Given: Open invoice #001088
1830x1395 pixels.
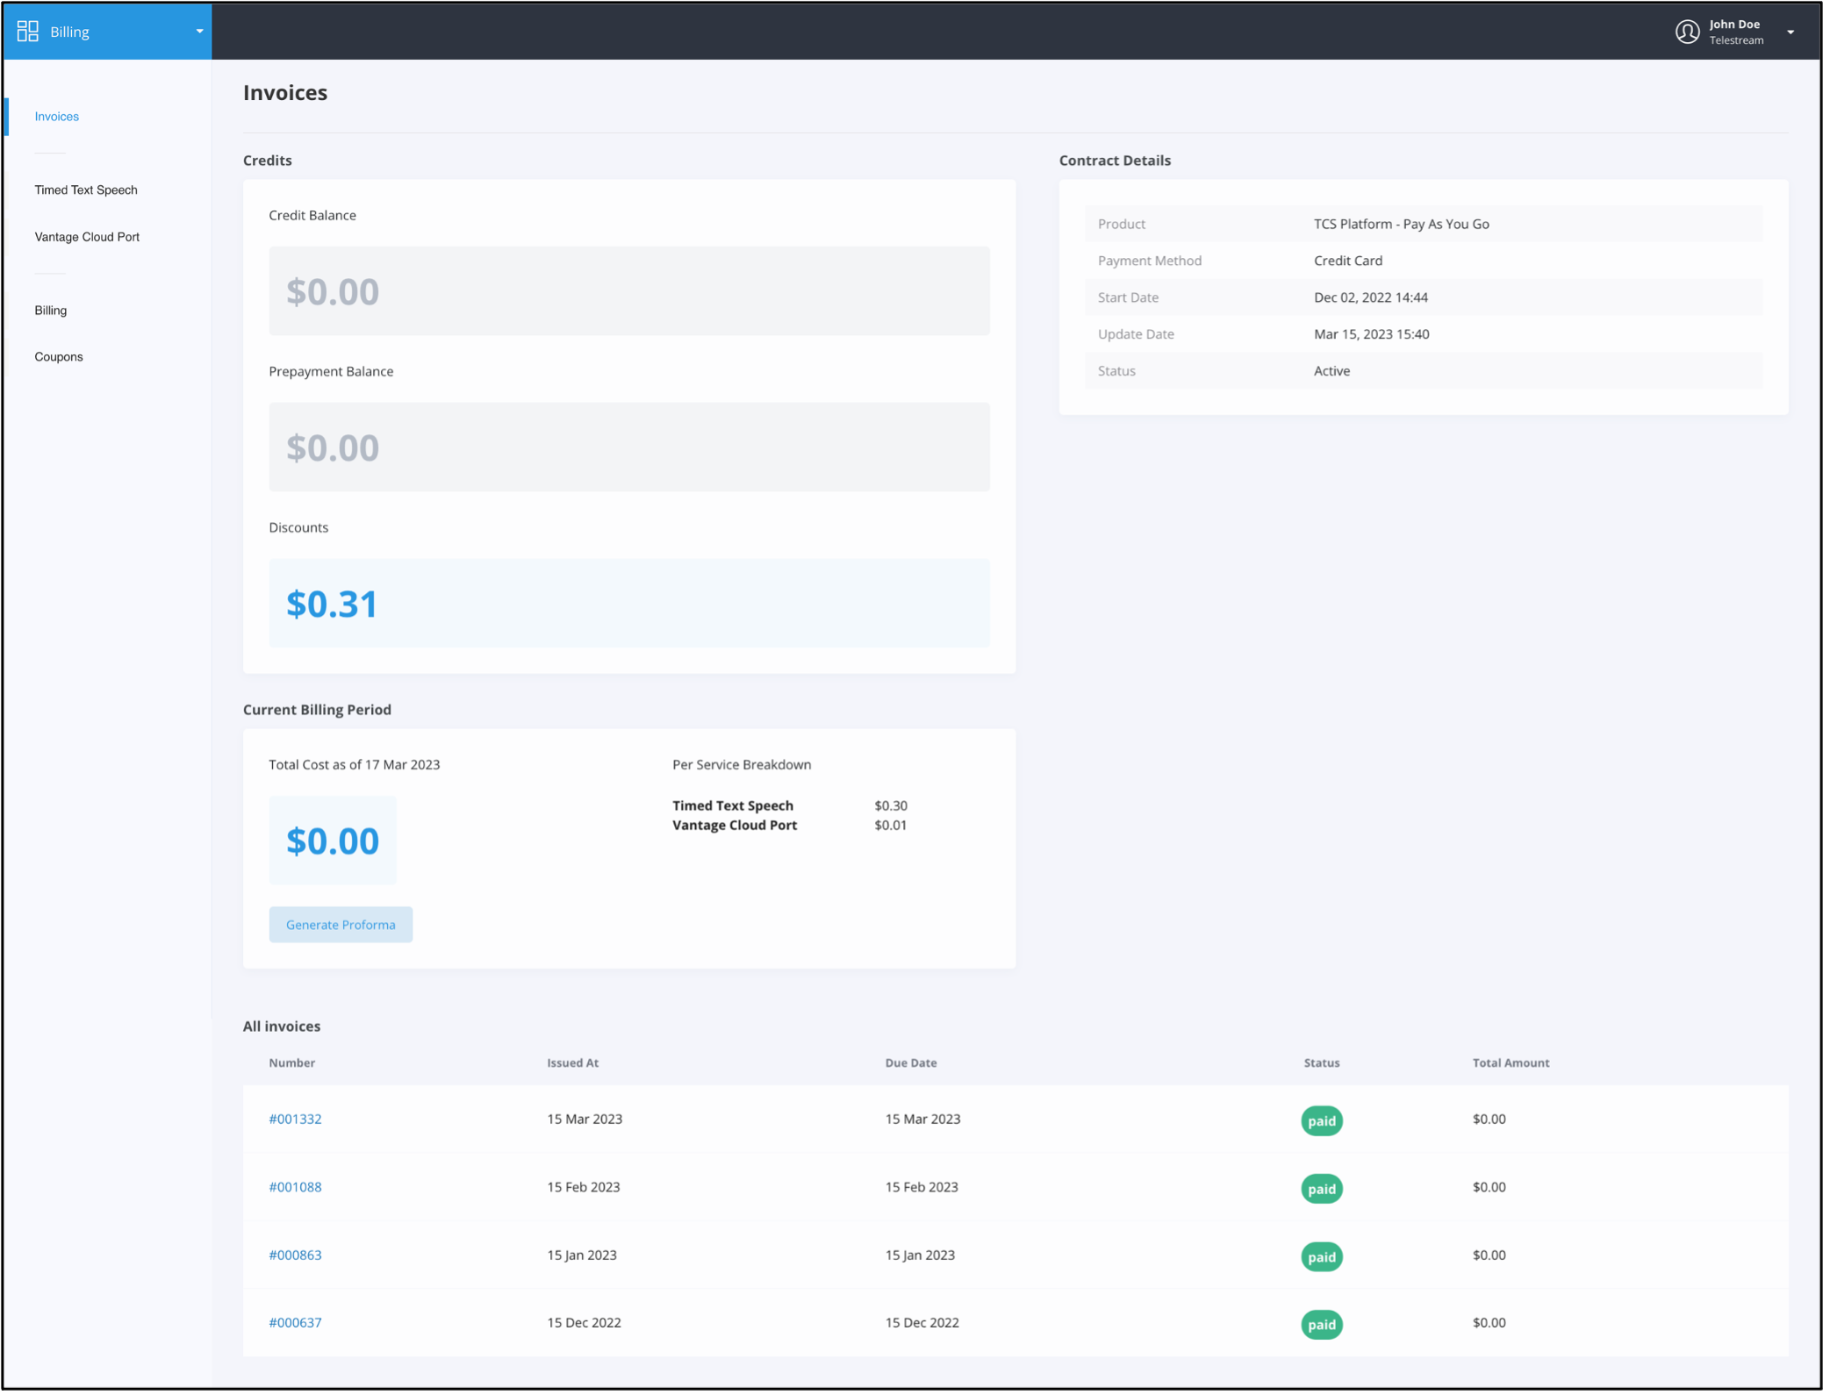Looking at the screenshot, I should coord(295,1187).
